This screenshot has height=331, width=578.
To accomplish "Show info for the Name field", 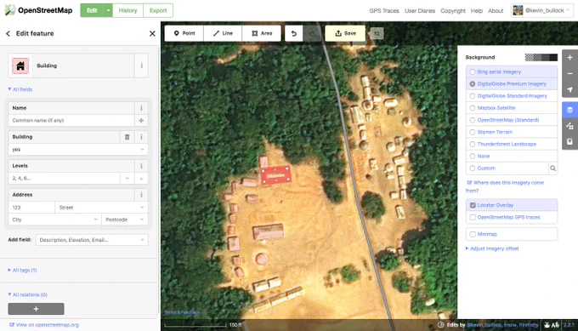I will (141, 108).
